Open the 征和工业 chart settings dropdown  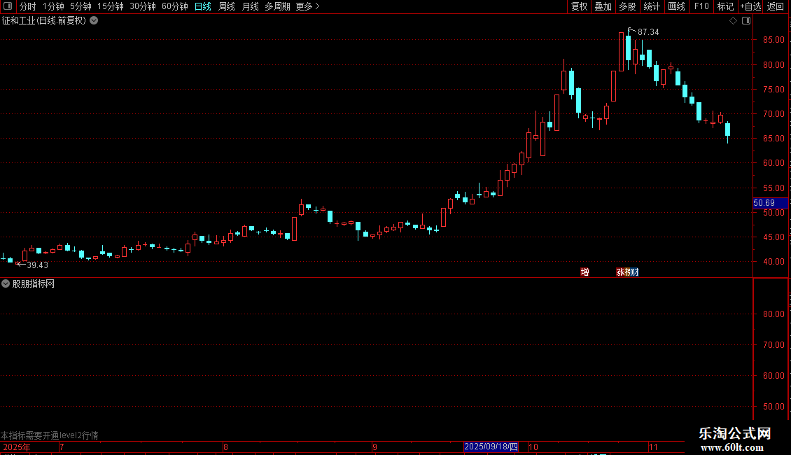pos(94,21)
